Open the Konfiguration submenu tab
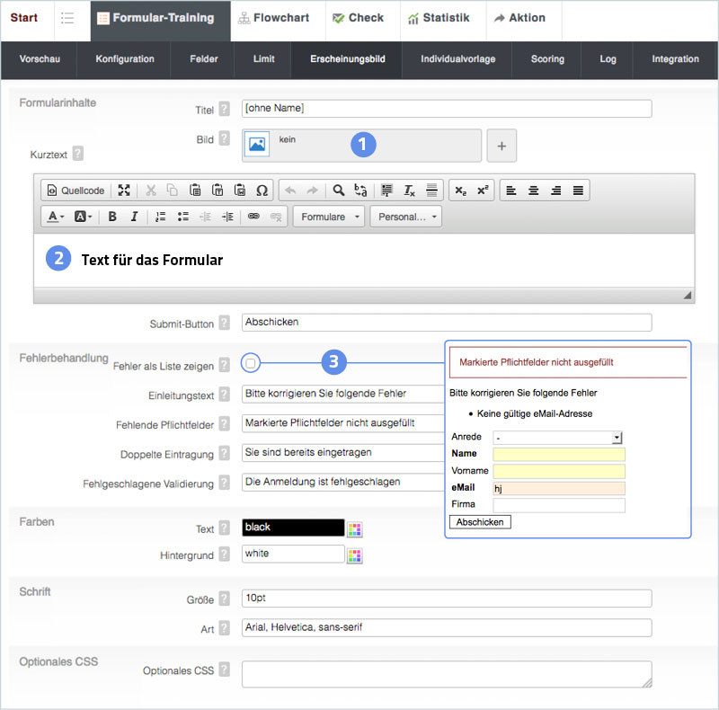This screenshot has height=710, width=719. 125,59
